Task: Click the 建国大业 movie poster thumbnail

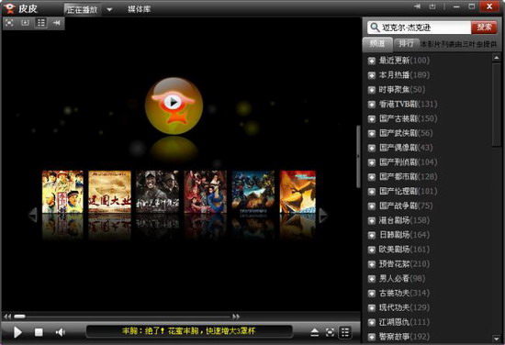Action: click(x=109, y=192)
